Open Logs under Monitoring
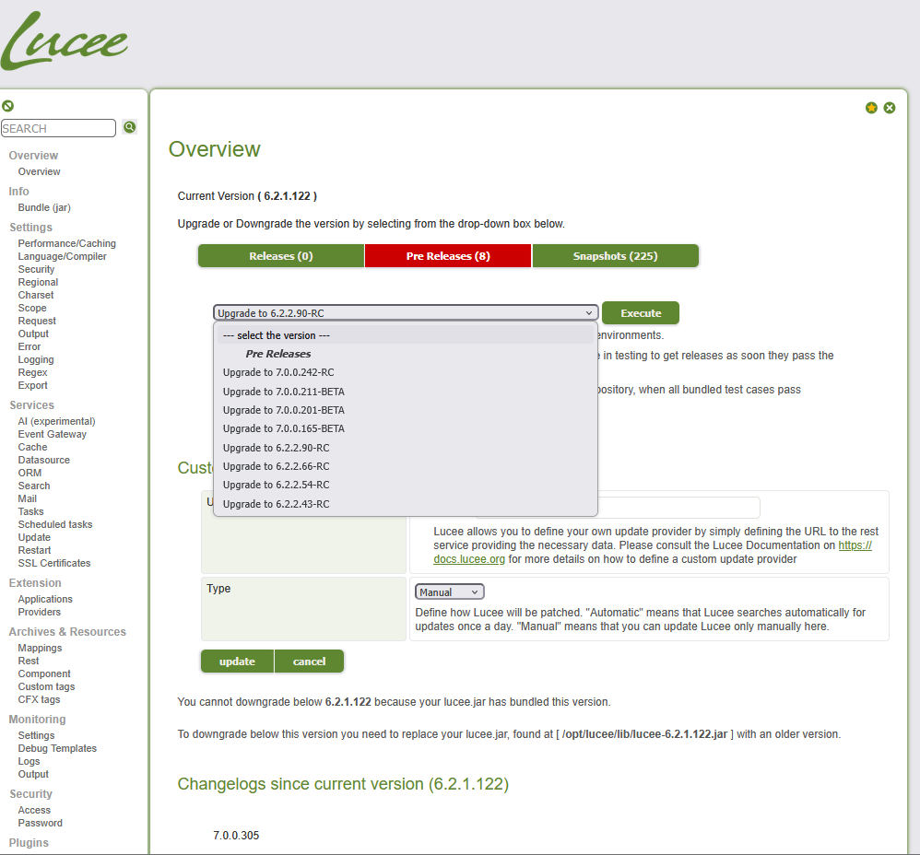Viewport: 920px width, 855px height. pos(29,761)
